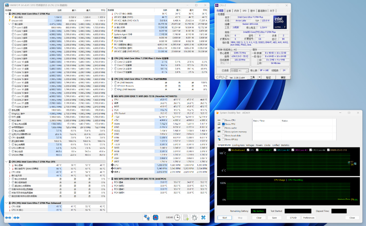Switch to the 显卡 tab in CPU-Z

(252, 11)
